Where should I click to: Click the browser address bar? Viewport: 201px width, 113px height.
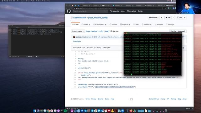click(117, 8)
